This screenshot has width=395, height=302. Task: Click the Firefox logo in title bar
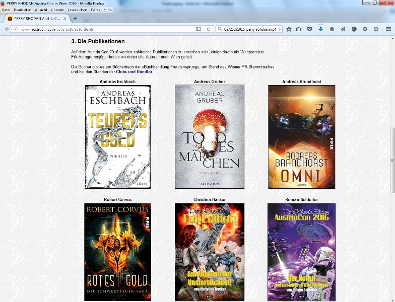(x=3, y=3)
